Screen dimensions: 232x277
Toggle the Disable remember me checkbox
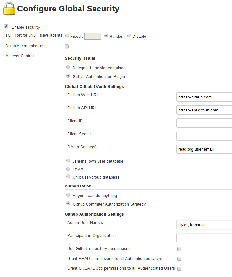67,46
